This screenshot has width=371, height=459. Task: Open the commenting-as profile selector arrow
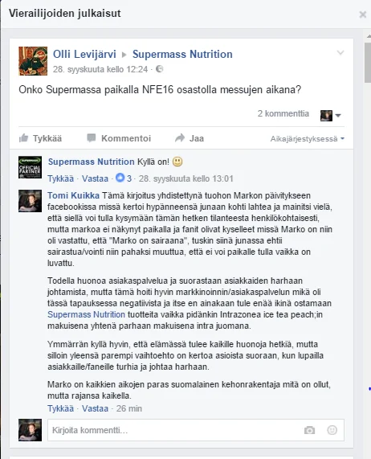pos(338,115)
